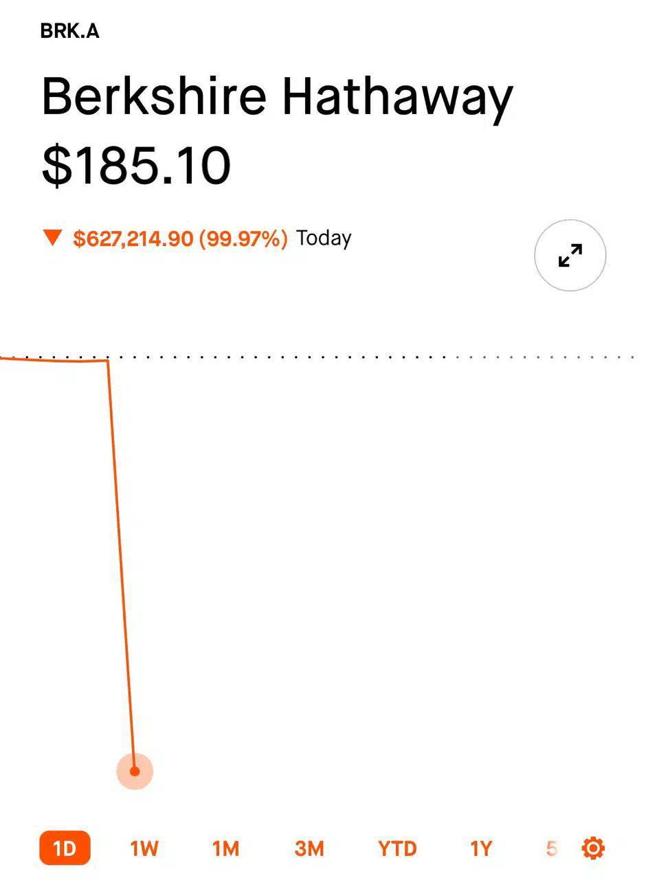Image resolution: width=646 pixels, height=880 pixels.
Task: Open chart settings gear icon
Action: coord(593,848)
